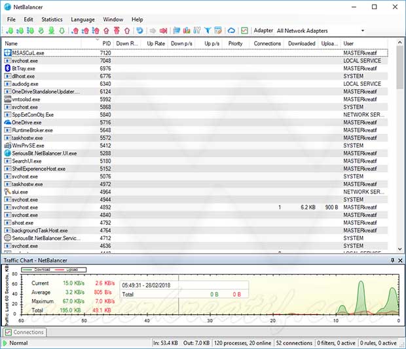Close the Traffic Chart panel
Screen dimensions: 406x349
tap(399, 260)
